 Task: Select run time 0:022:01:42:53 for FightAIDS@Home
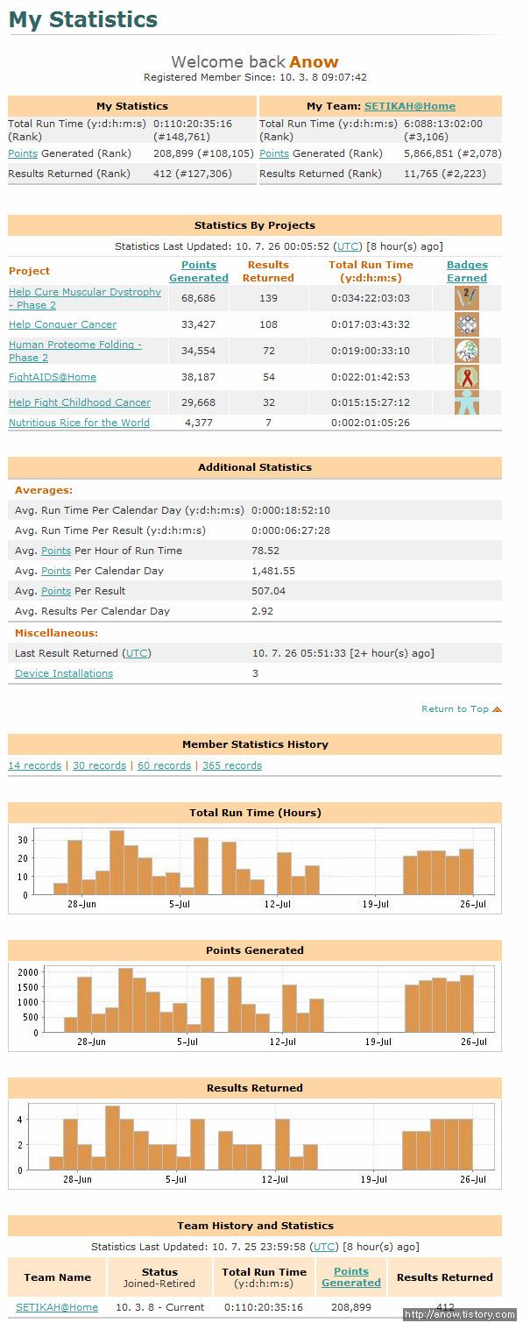click(x=371, y=377)
